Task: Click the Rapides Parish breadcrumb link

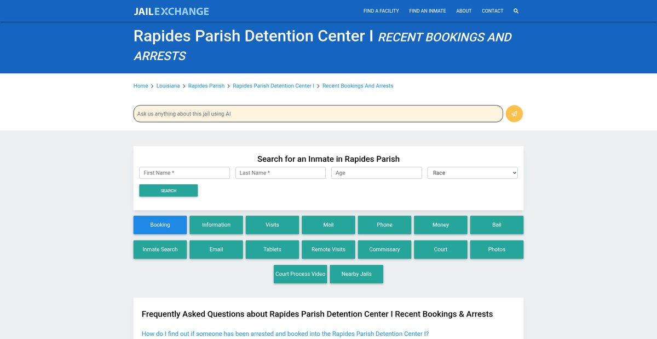Action: pyautogui.click(x=206, y=86)
